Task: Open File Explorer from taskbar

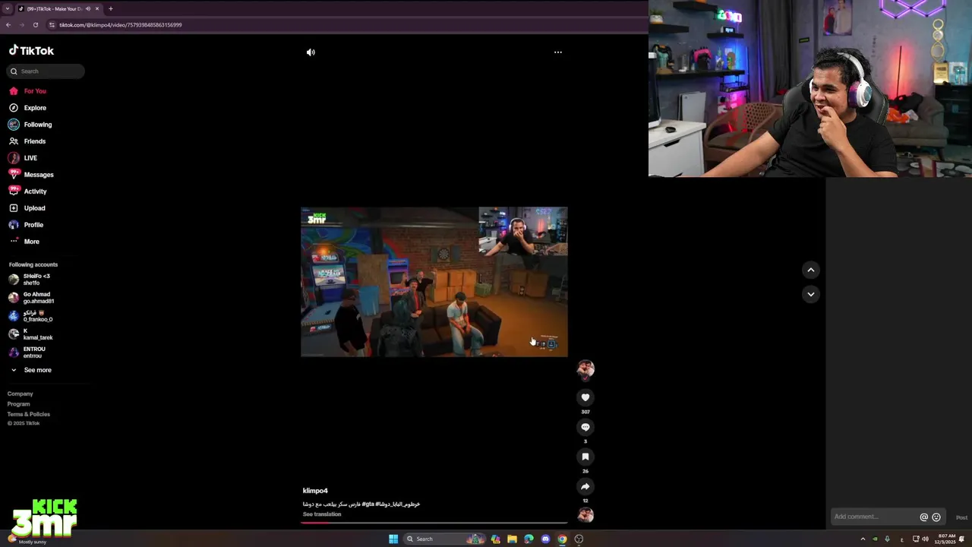Action: [512, 539]
